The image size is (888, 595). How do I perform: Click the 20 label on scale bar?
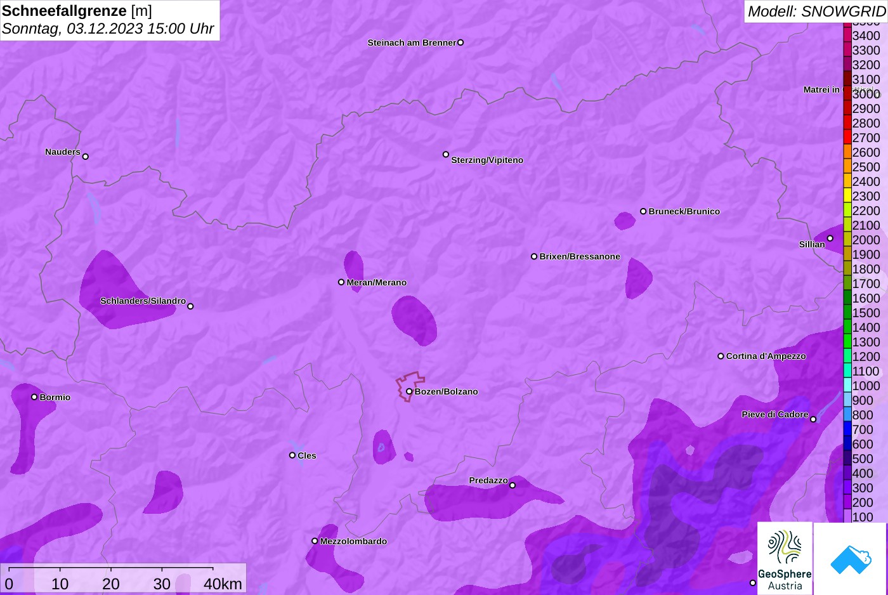111,584
